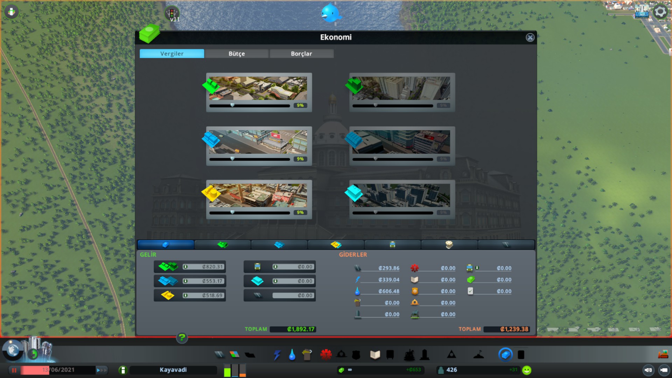
Task: Show commercial tax income details
Action: 185,281
